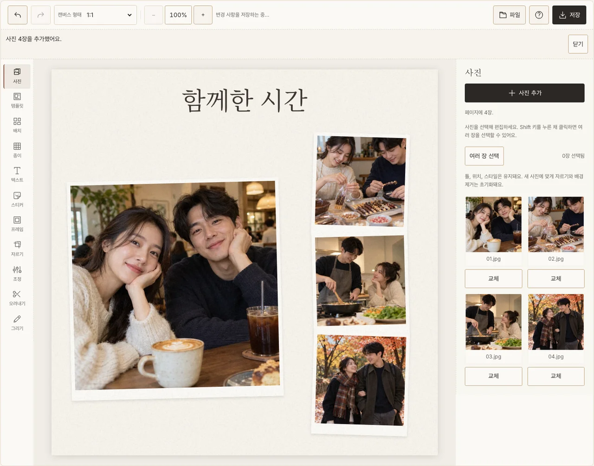594x466 pixels.
Task: Dismiss the notification with 닫기
Action: pyautogui.click(x=578, y=44)
